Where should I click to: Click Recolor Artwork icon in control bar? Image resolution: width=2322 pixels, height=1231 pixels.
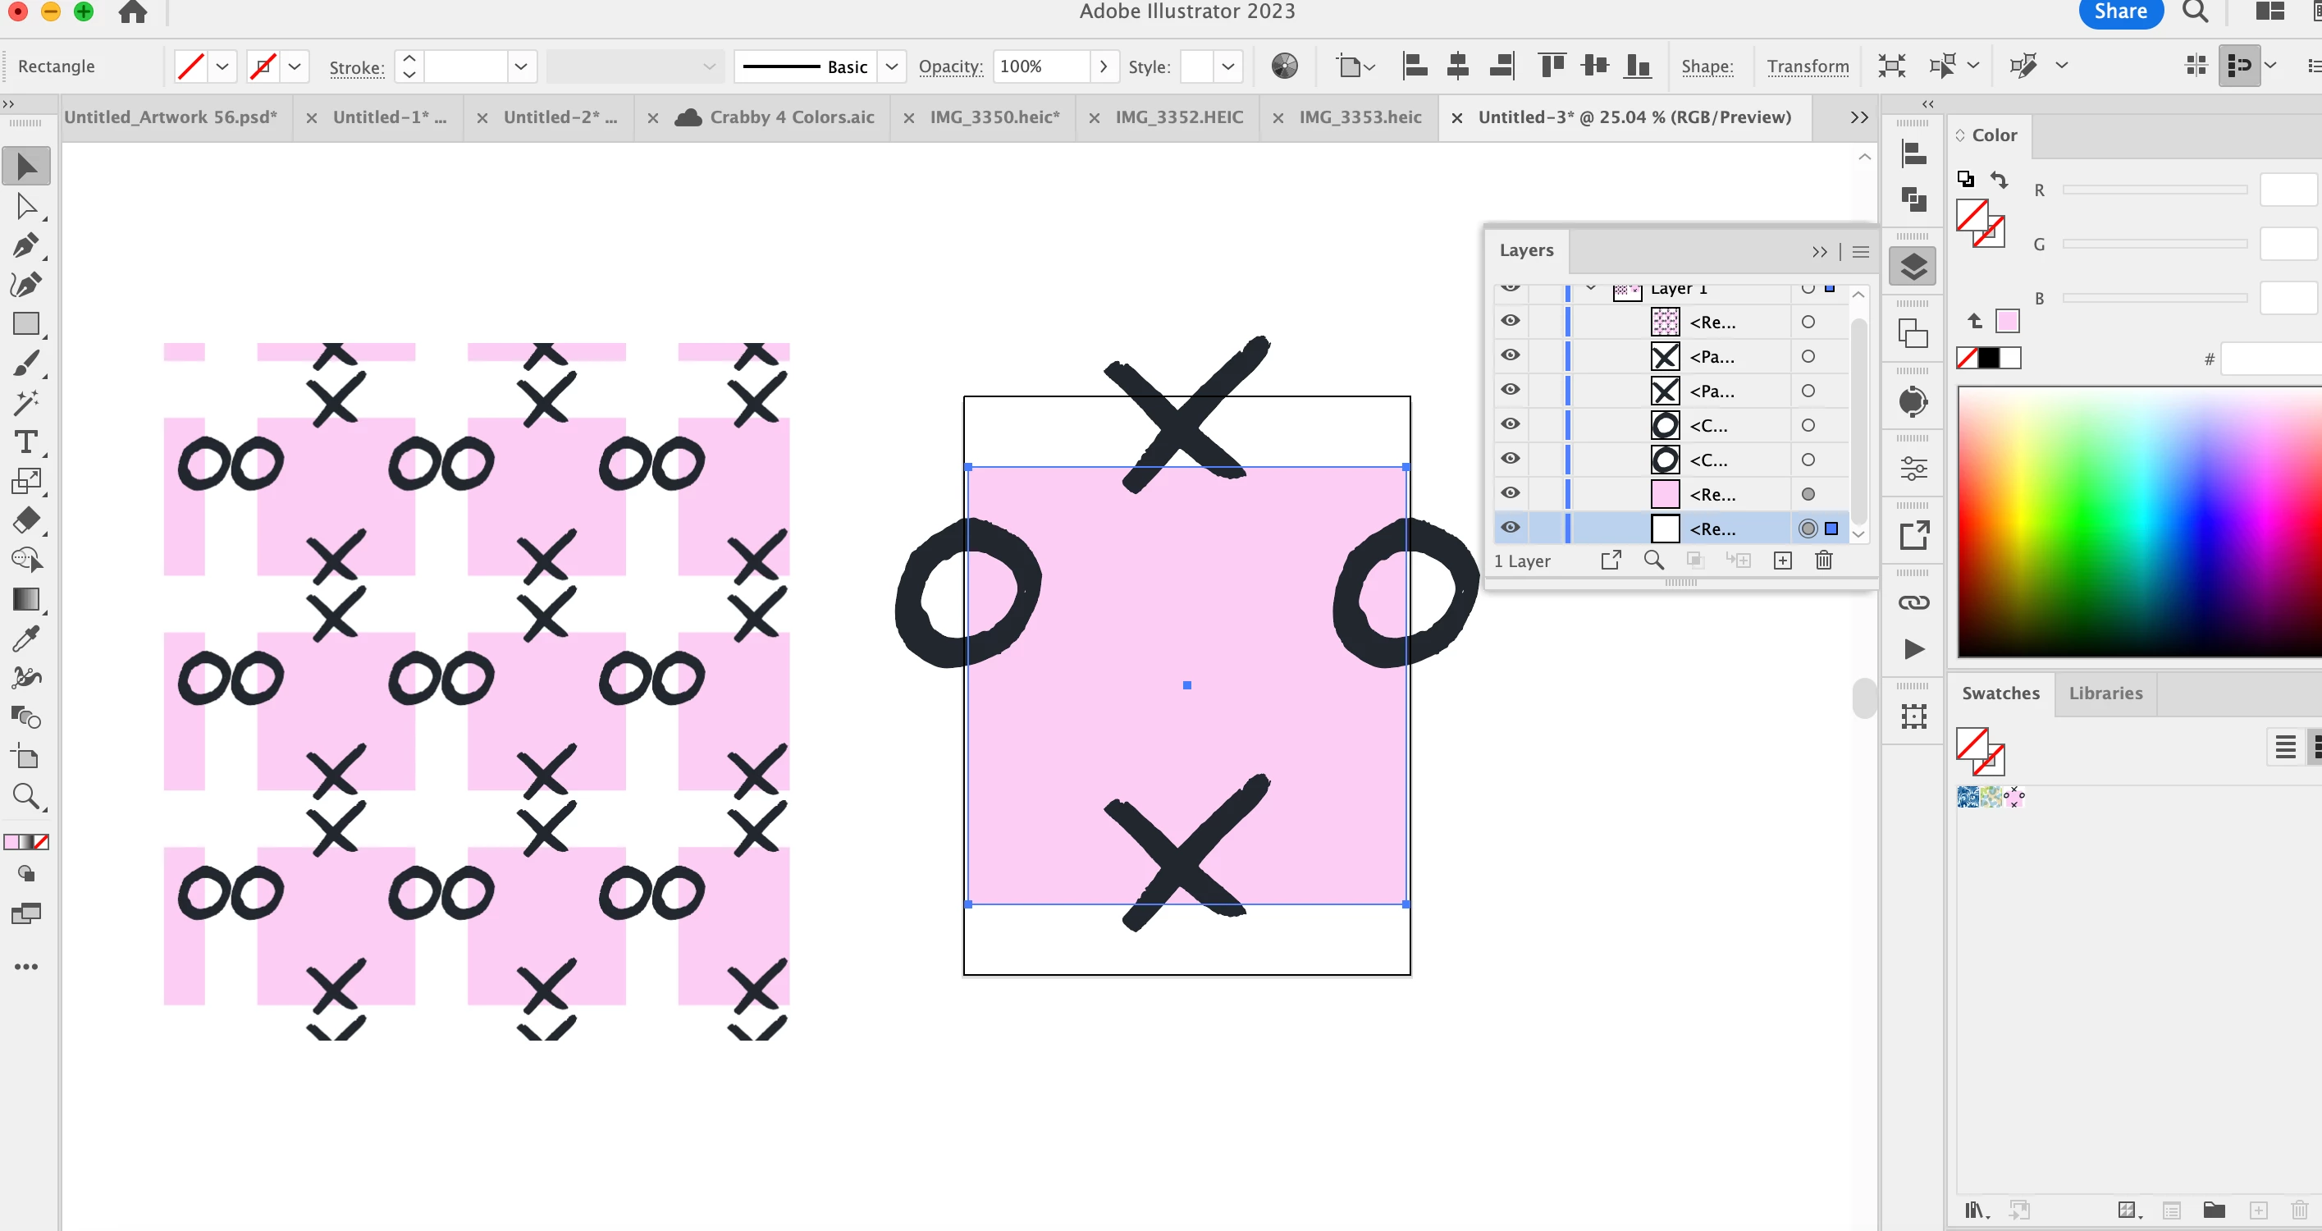(x=1283, y=66)
